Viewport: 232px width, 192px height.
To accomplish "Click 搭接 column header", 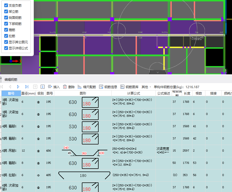I will click(x=213, y=93).
